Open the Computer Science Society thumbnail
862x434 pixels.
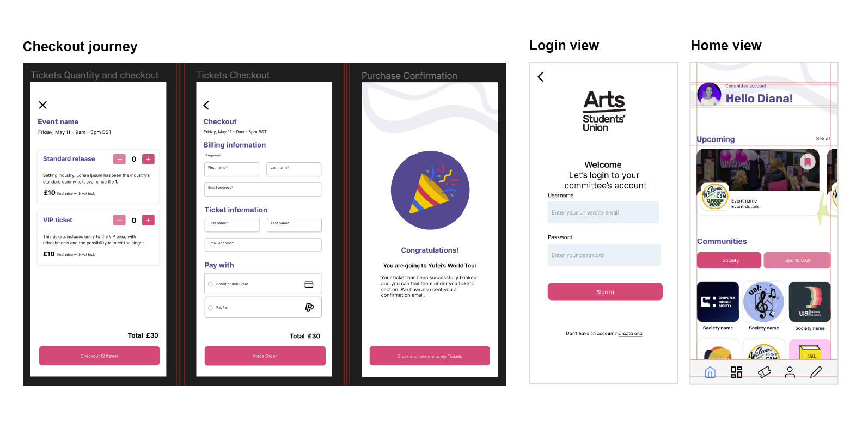tap(718, 302)
